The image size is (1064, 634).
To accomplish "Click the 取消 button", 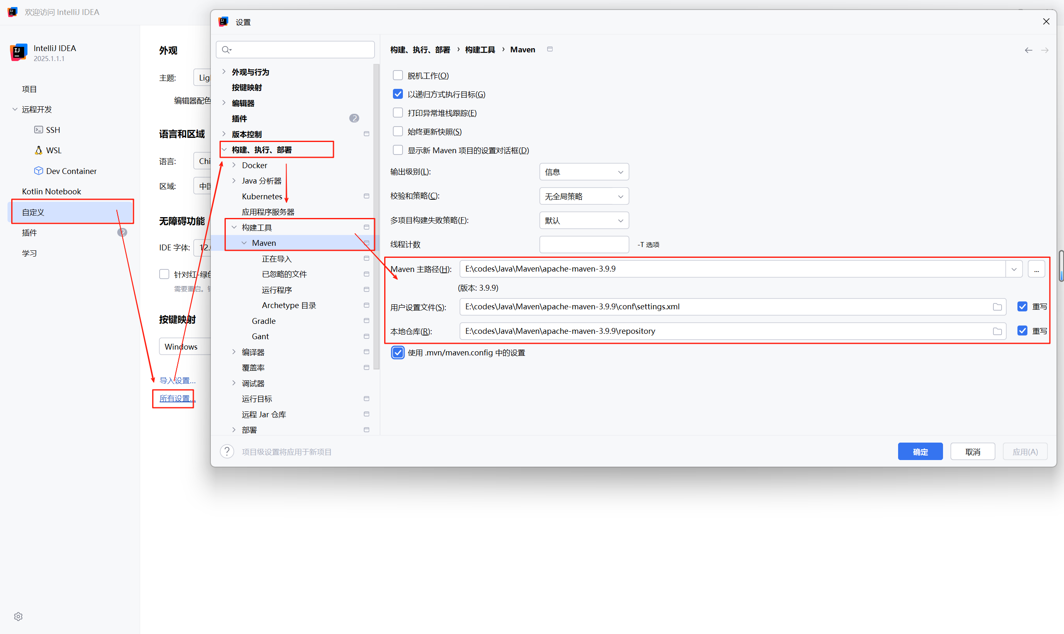I will point(973,451).
